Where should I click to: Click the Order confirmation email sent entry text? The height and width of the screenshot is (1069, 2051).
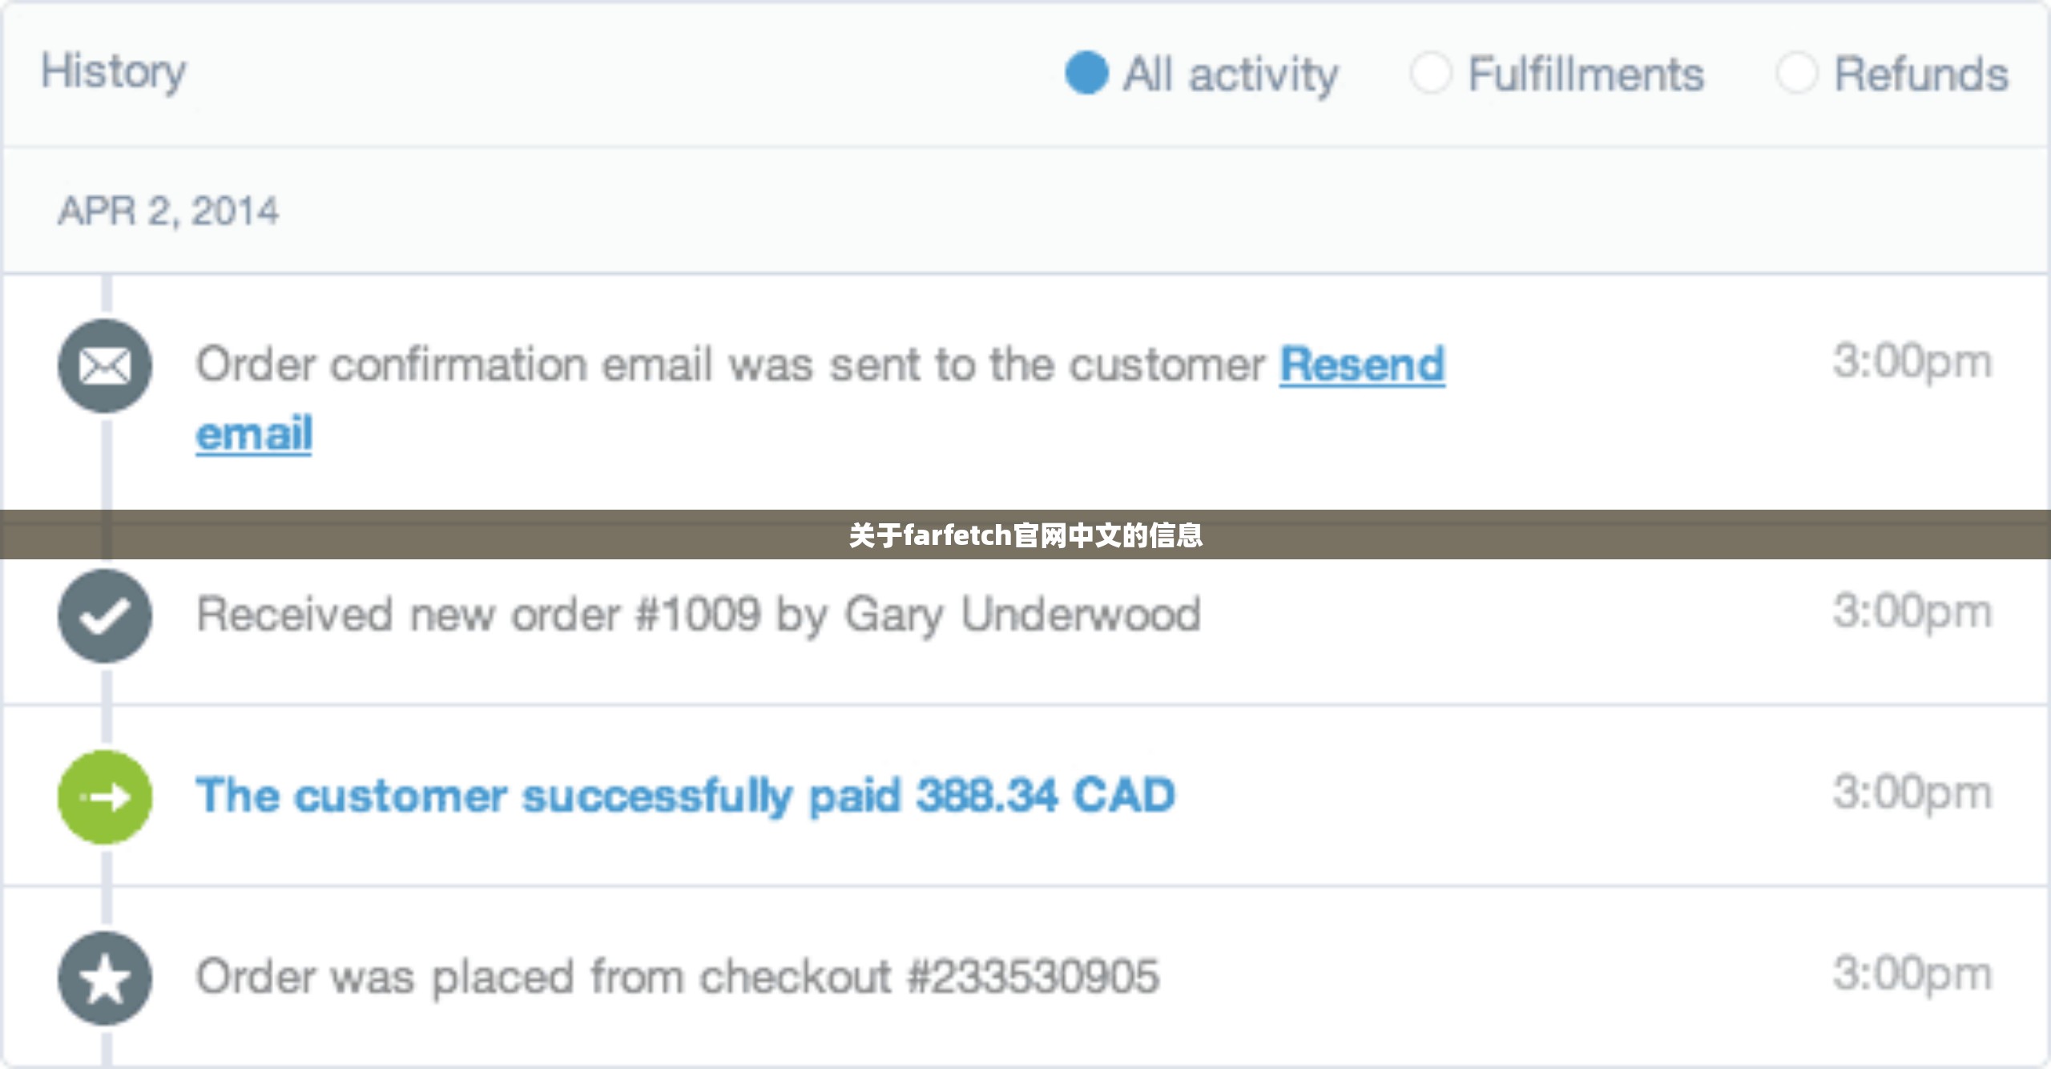pyautogui.click(x=731, y=365)
